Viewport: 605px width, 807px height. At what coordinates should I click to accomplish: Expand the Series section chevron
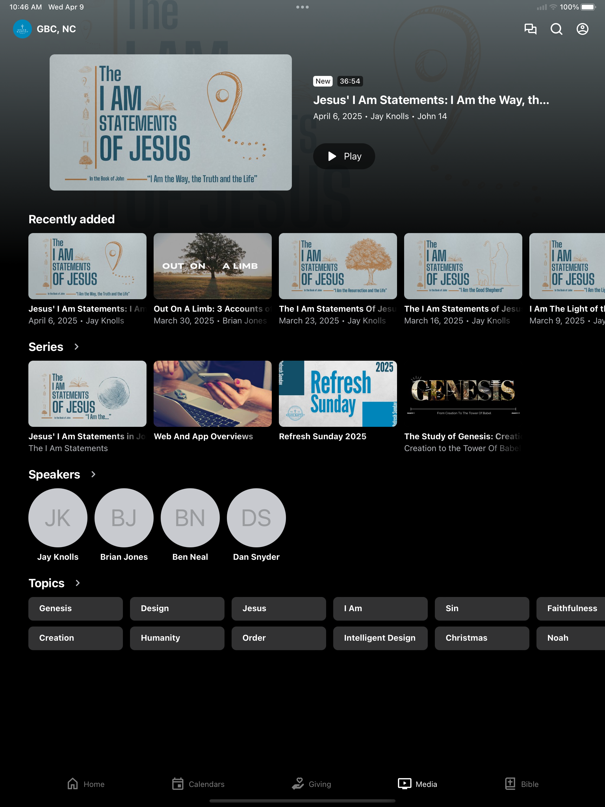[76, 346]
